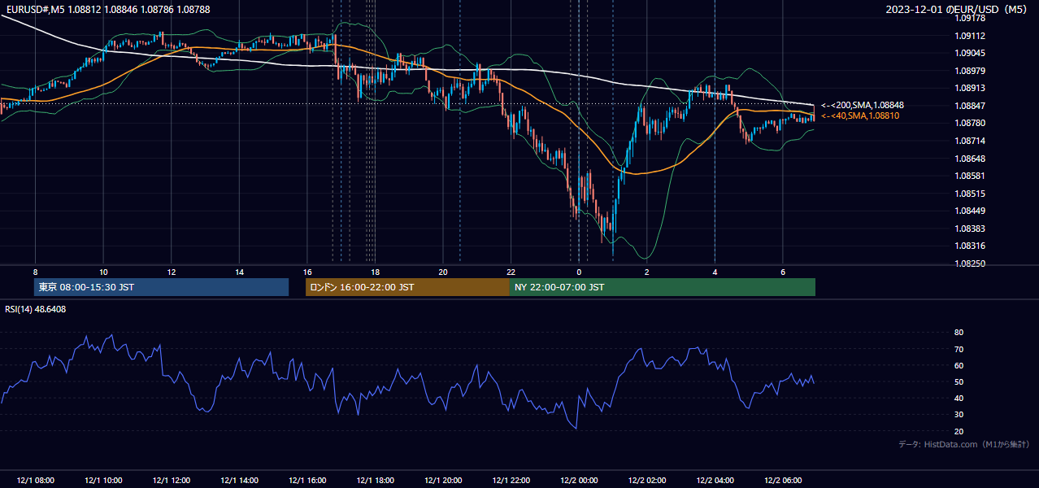The width and height of the screenshot is (1039, 488).
Task: Click the RSI(14) 48.6408 indicator label
Action: (x=36, y=309)
